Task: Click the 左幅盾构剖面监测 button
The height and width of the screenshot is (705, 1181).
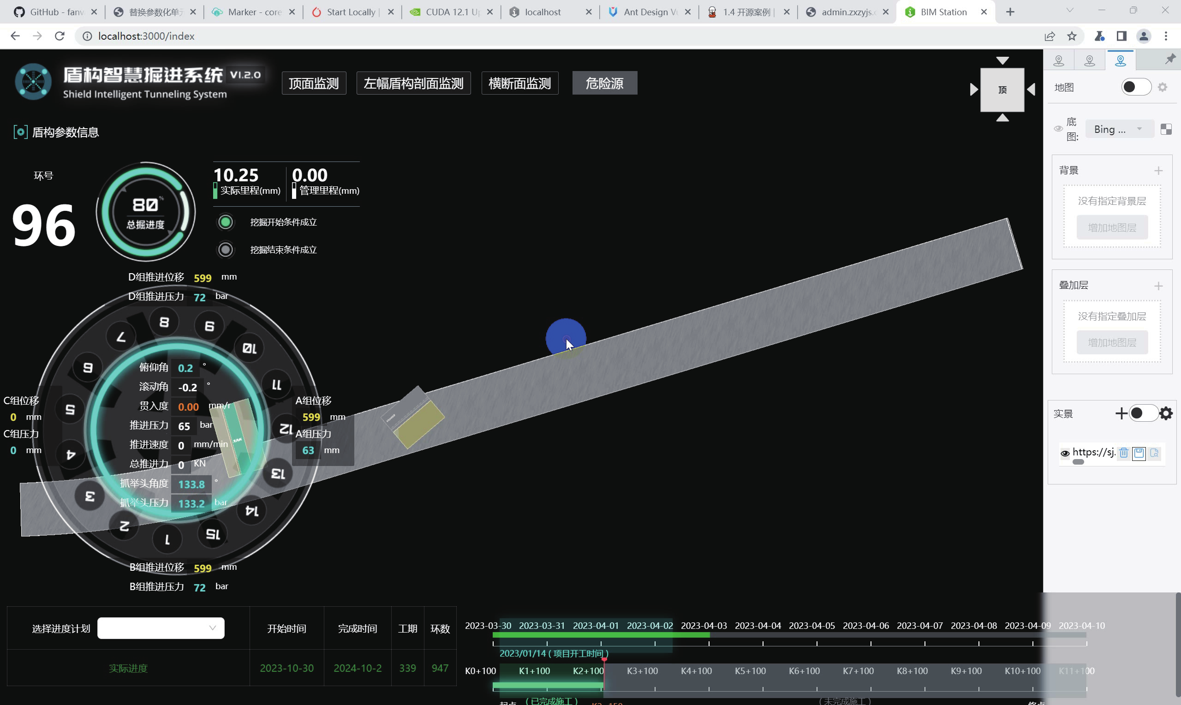Action: (x=413, y=84)
